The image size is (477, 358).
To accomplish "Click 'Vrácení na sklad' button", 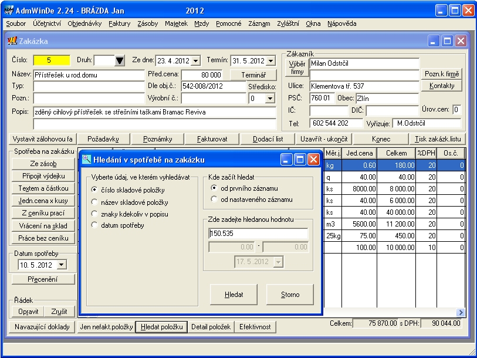I will pos(43,226).
